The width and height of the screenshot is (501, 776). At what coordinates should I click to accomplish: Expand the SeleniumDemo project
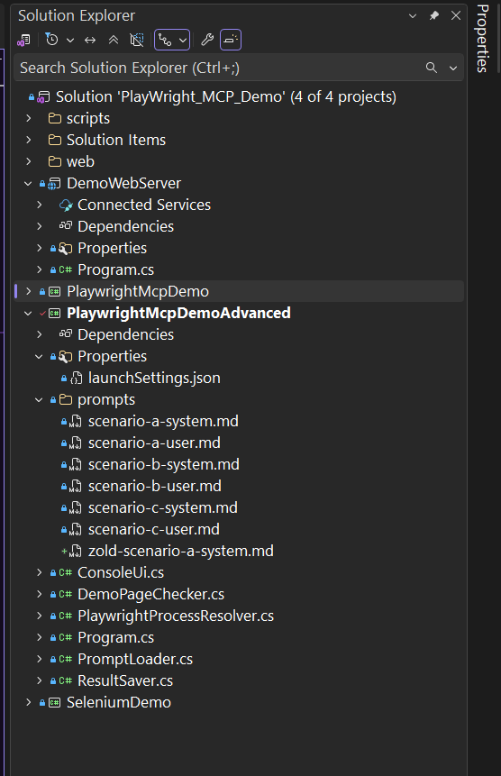coord(29,702)
